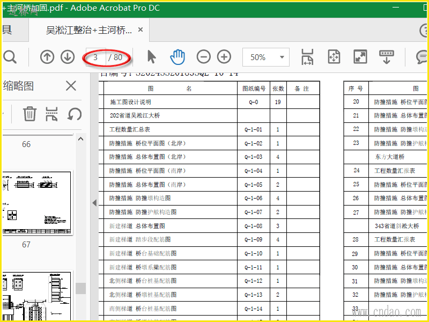Zoom in with the plus button
The width and height of the screenshot is (429, 322).
point(224,57)
